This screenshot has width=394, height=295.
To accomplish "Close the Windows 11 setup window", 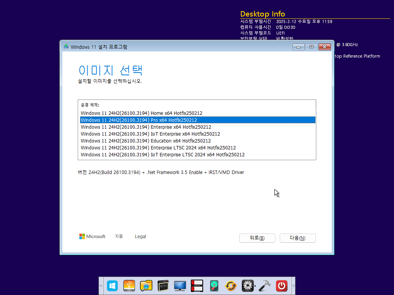I will tap(325, 47).
